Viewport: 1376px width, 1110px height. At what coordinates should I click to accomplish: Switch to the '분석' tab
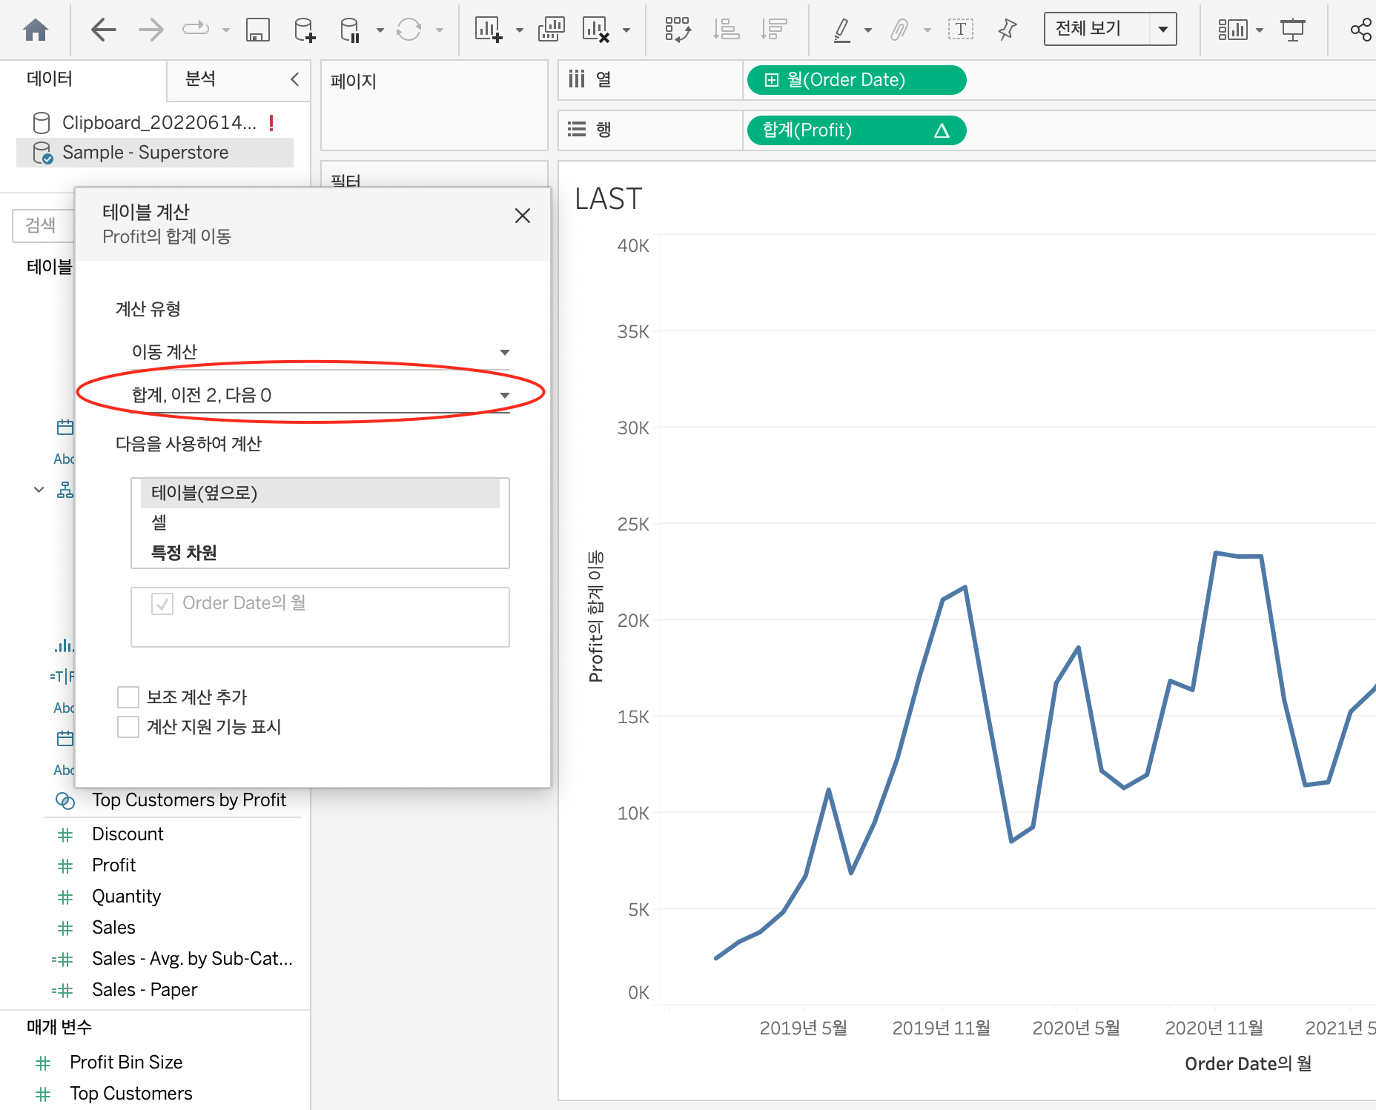pyautogui.click(x=200, y=79)
